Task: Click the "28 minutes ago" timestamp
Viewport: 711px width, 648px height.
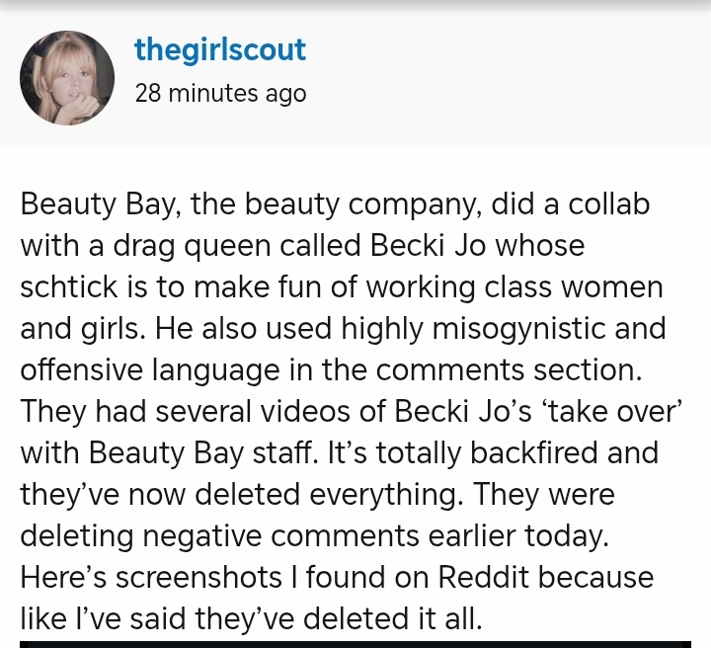Action: [219, 94]
